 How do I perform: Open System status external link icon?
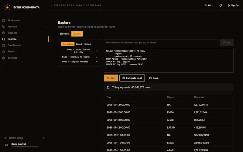pyautogui.click(x=43, y=138)
